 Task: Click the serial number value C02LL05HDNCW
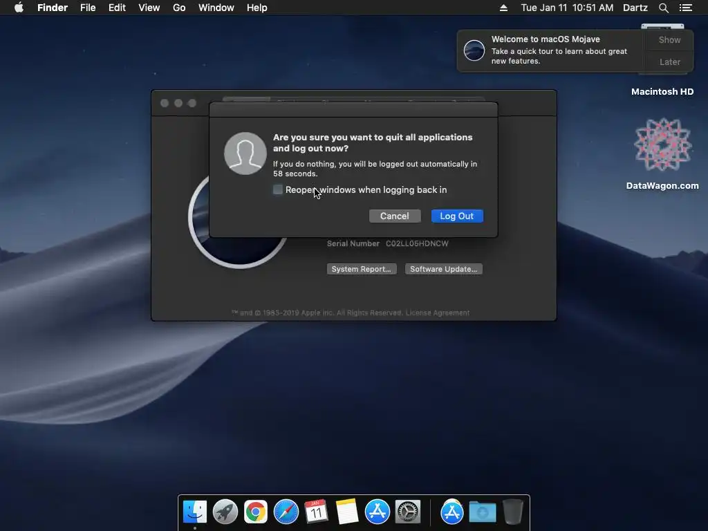417,243
